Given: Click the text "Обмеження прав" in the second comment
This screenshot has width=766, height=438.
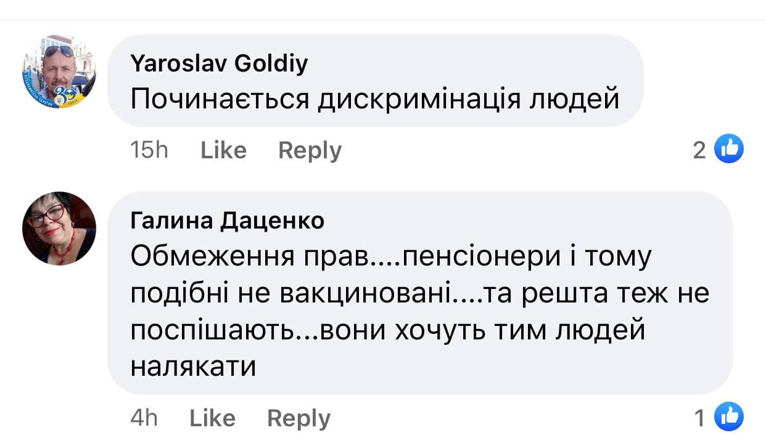Looking at the screenshot, I should [x=250, y=256].
